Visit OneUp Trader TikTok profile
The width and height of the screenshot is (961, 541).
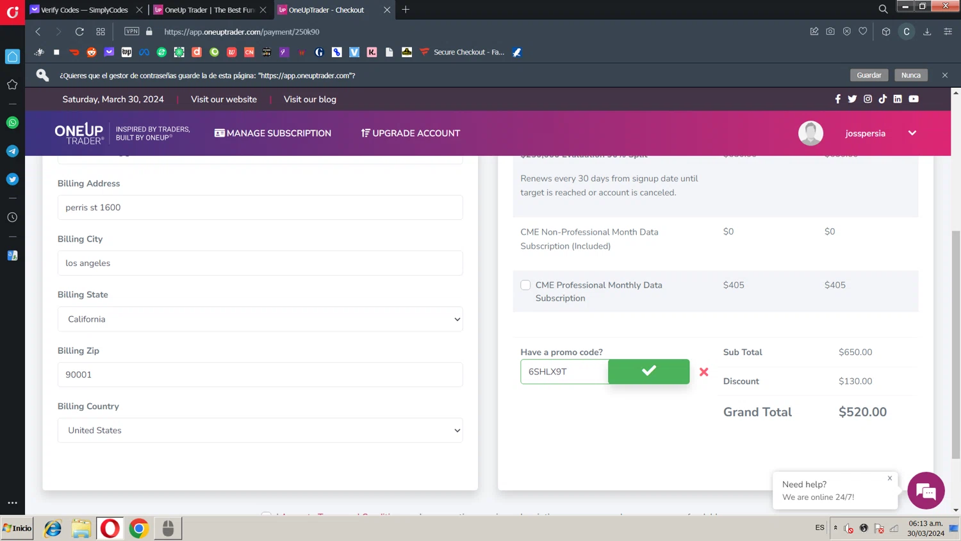pyautogui.click(x=883, y=99)
